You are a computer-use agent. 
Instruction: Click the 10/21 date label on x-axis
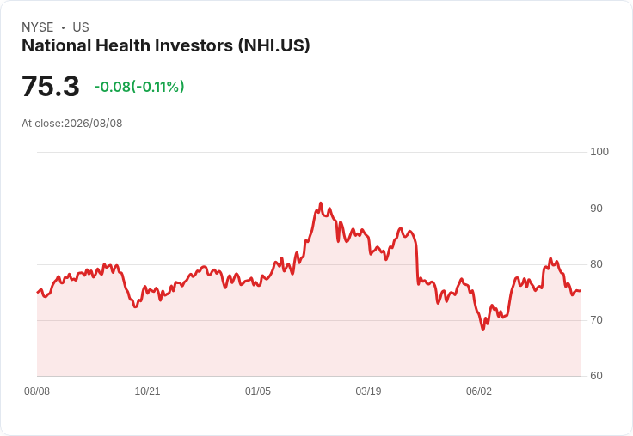[x=147, y=391]
